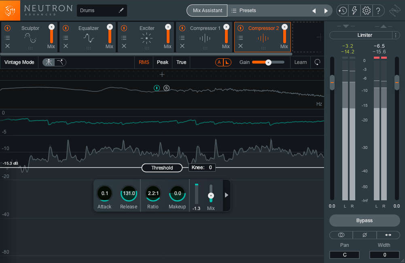Screen dimensions: 405x263
Task: Click Compressor 2 Mix slider handle
Action: point(285,27)
